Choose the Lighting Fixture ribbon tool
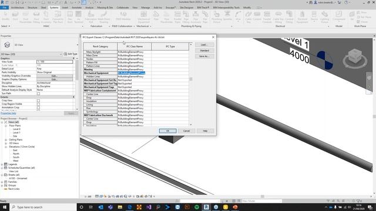 324,17
